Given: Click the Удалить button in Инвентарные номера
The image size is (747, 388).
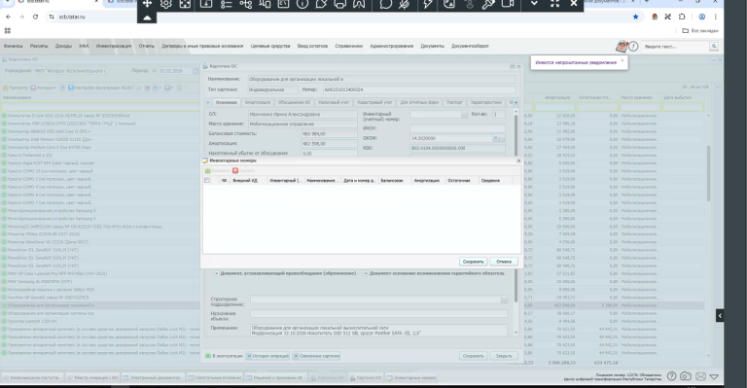Looking at the screenshot, I should click(244, 170).
